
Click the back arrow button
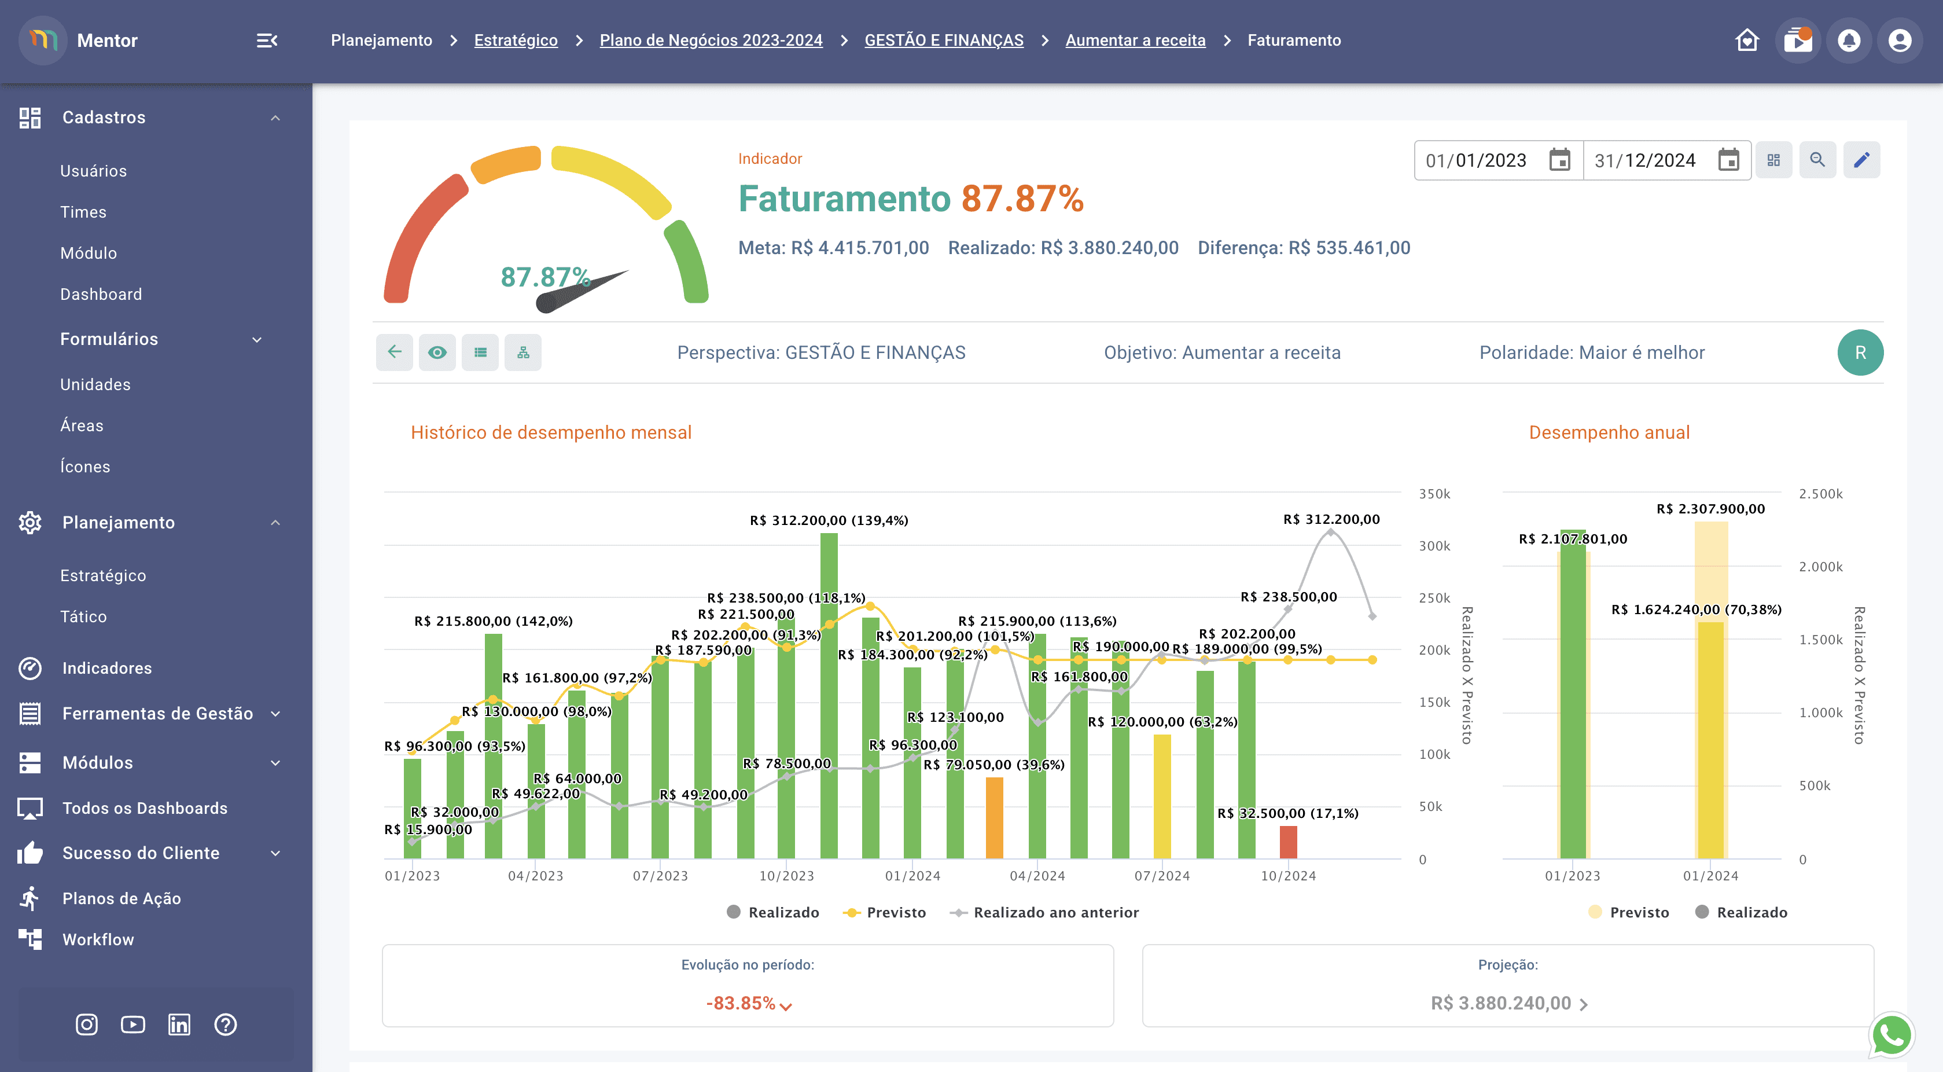coord(395,353)
